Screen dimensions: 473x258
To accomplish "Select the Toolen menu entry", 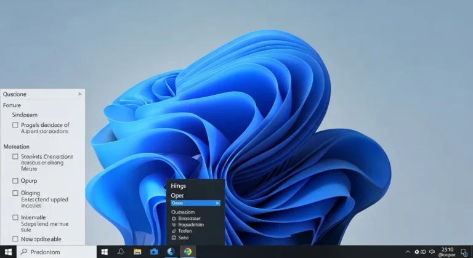I will coord(185,231).
